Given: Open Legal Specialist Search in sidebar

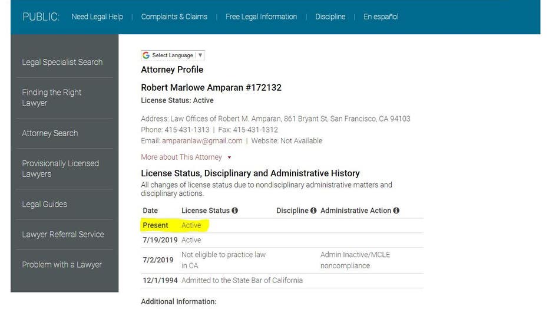Looking at the screenshot, I should (x=62, y=63).
